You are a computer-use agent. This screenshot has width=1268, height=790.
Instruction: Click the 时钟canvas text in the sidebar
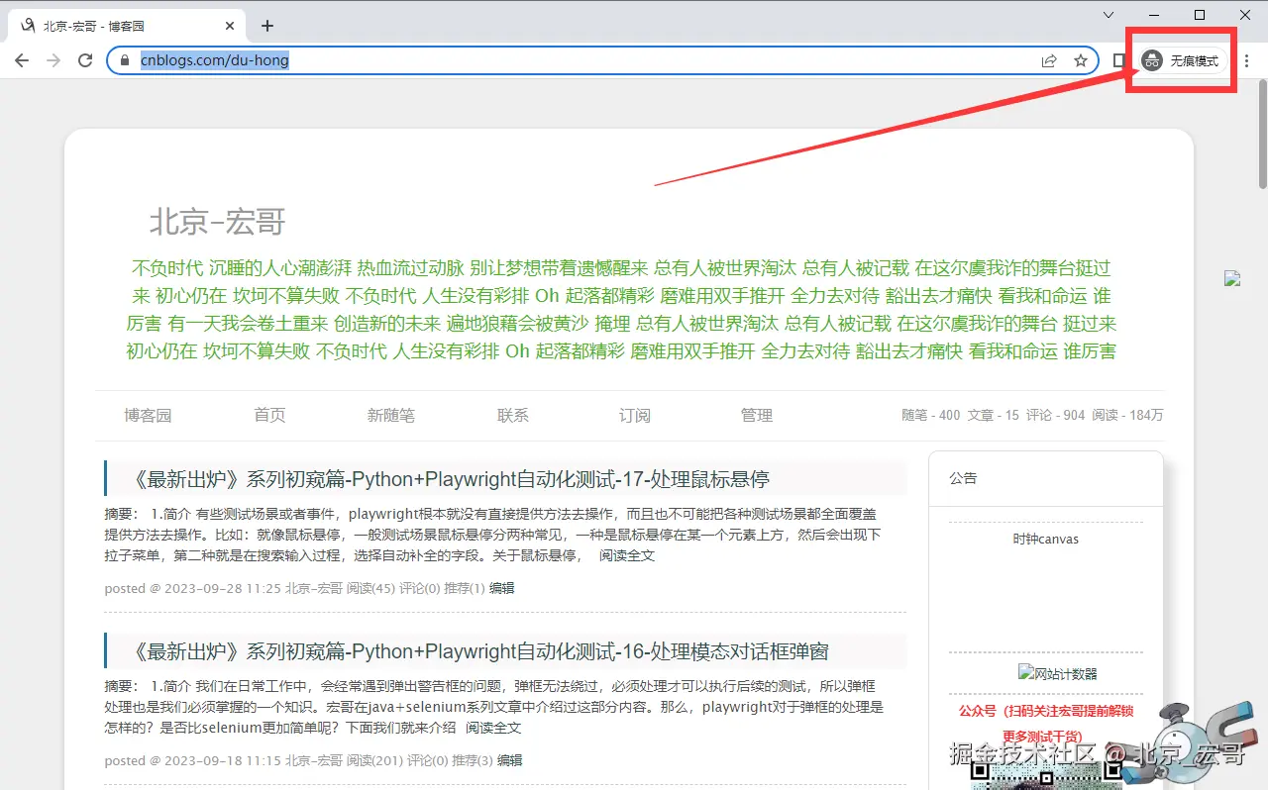coord(1045,540)
